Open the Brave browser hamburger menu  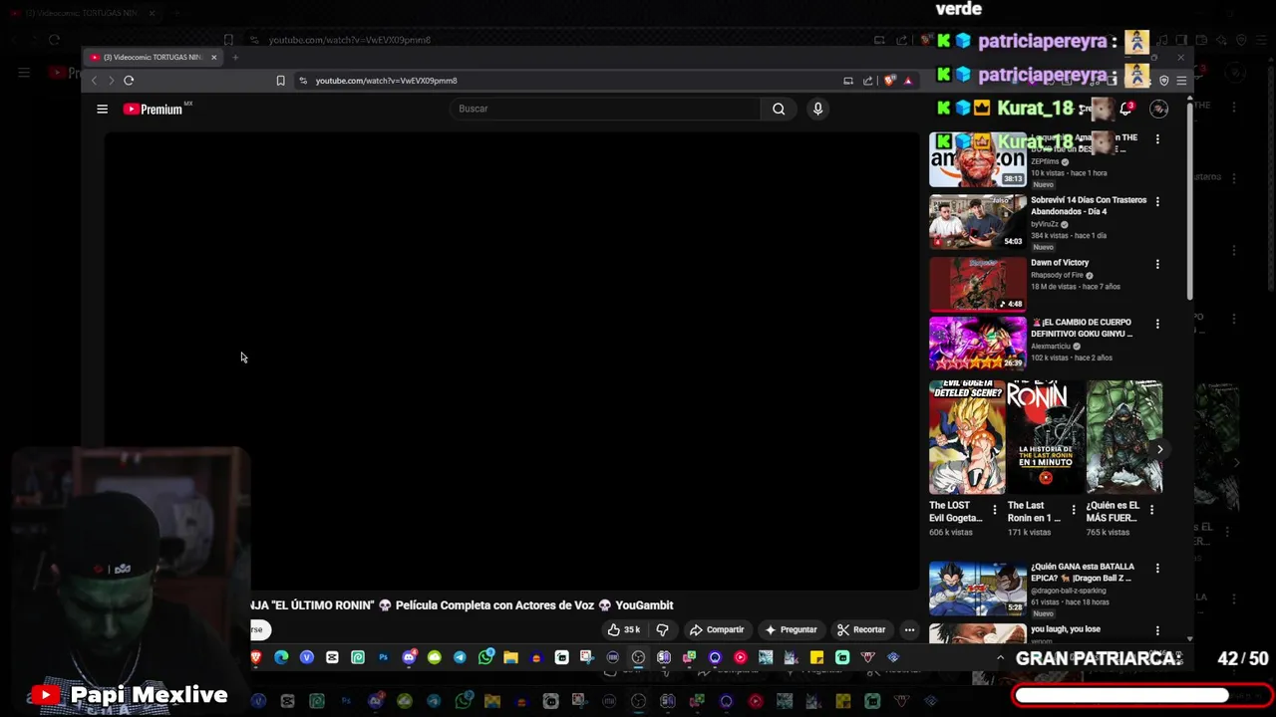pyautogui.click(x=1181, y=81)
